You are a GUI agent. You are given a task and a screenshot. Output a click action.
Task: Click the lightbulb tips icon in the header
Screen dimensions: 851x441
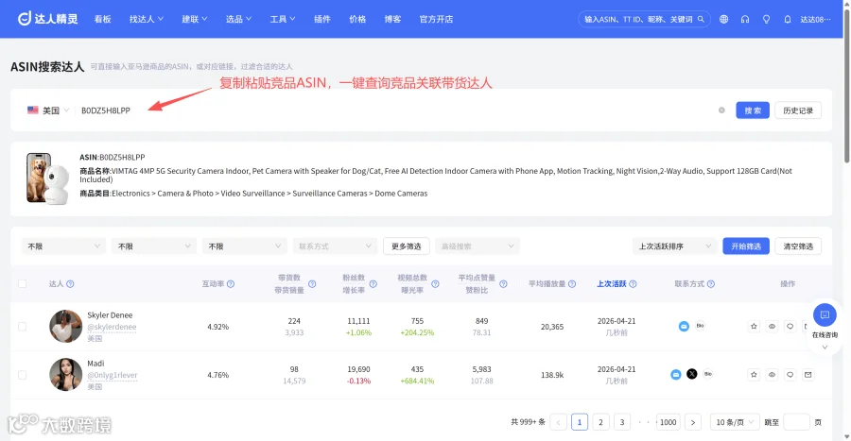(766, 19)
